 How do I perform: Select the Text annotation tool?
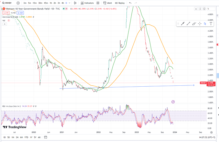click(211, 24)
